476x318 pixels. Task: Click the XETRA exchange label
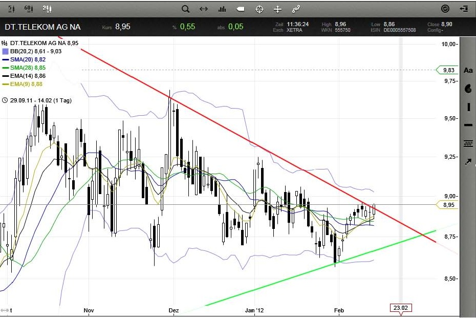tap(294, 30)
